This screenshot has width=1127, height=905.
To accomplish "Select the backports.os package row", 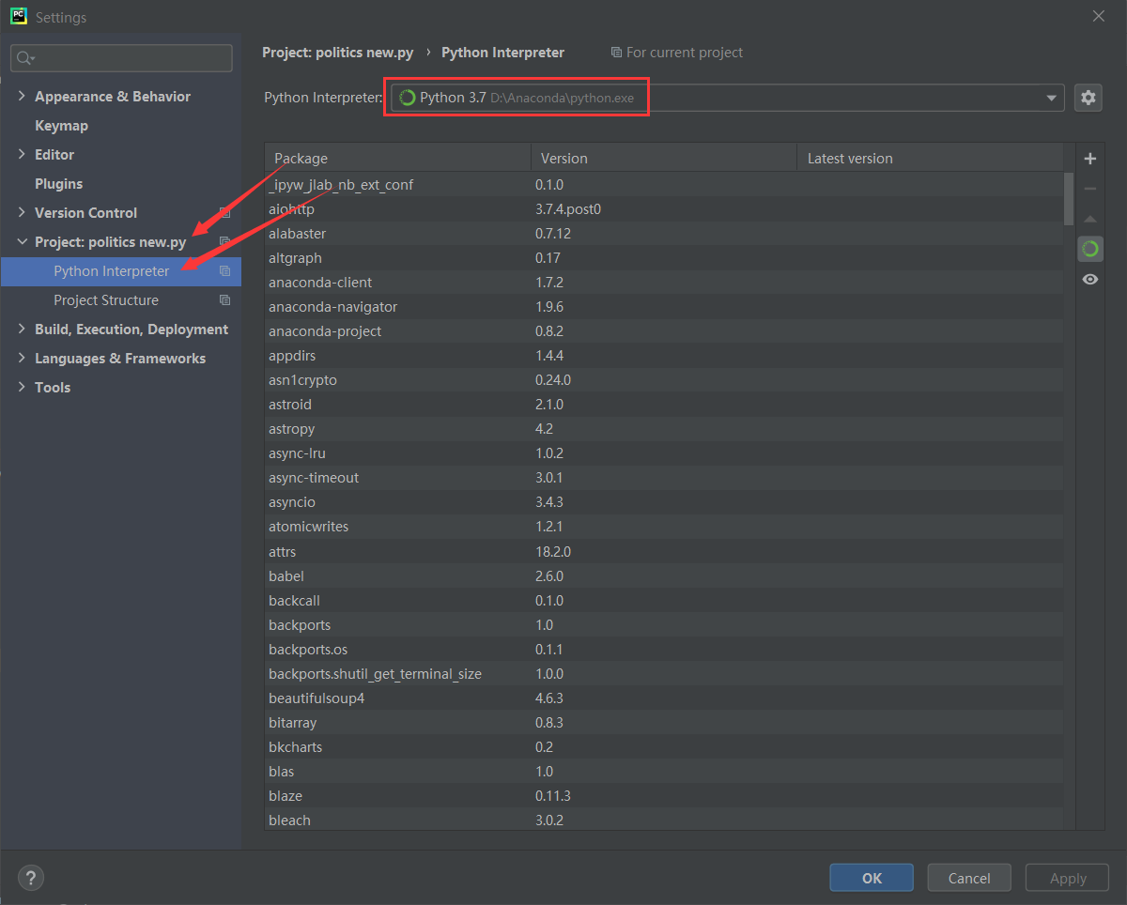I will click(664, 650).
